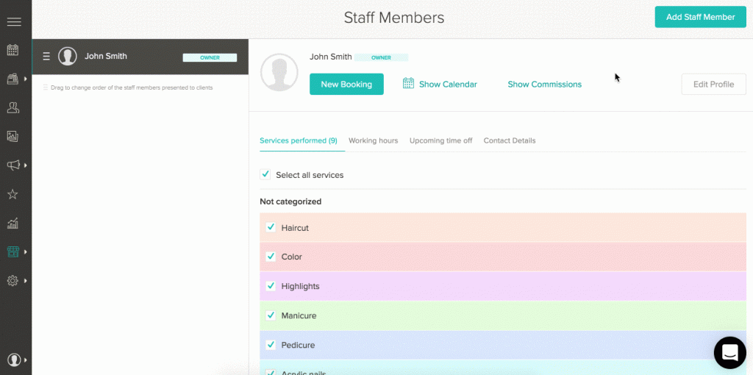Screen dimensions: 753x375
Task: Open the storefront business sidebar icon
Action: pos(13,252)
